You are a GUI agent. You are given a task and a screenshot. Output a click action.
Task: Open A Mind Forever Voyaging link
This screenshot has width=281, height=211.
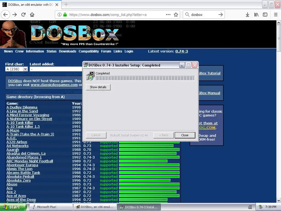point(28,115)
